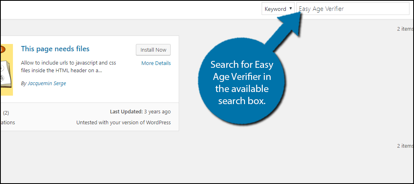Click the truncated installations text in card footer
The height and width of the screenshot is (184, 414).
click(x=7, y=123)
